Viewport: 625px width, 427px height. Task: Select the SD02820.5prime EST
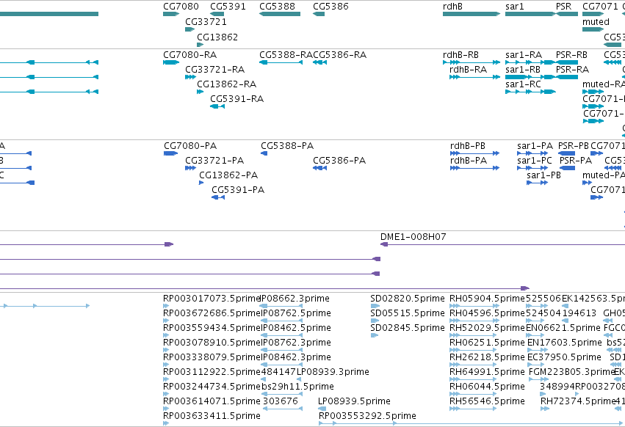coord(375,306)
